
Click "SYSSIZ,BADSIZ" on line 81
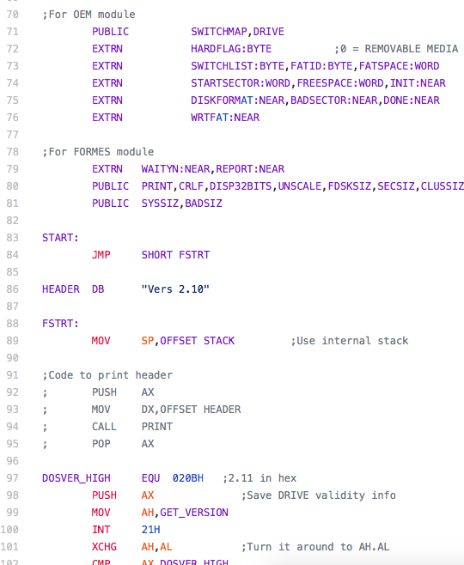pyautogui.click(x=181, y=204)
